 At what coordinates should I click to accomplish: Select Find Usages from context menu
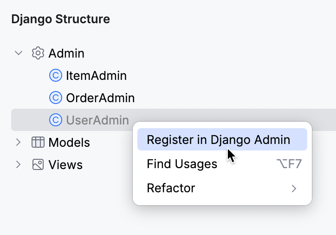182,164
